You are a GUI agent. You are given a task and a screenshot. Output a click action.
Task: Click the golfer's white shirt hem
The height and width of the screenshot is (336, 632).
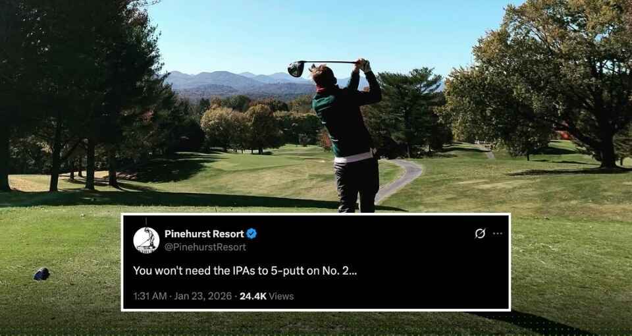[354, 156]
